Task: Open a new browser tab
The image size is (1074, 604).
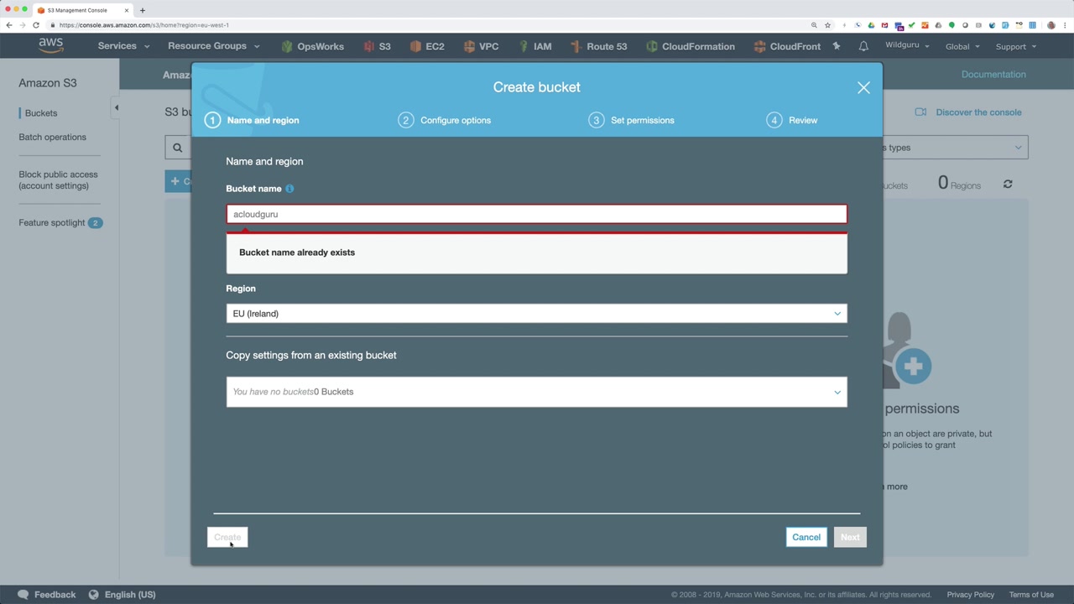Action: 143,10
